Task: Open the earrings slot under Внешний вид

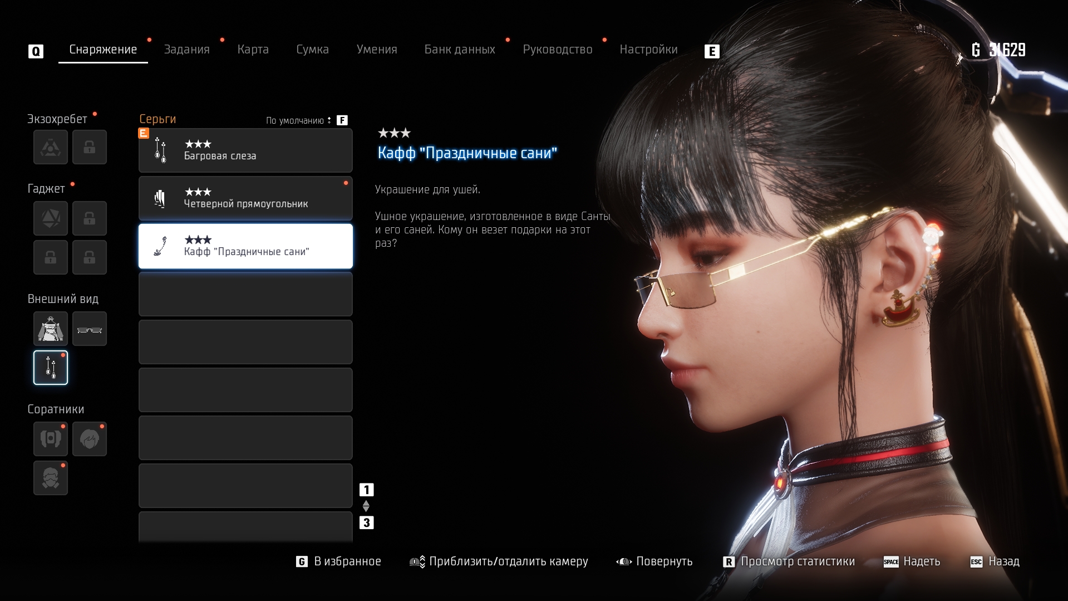Action: click(51, 368)
